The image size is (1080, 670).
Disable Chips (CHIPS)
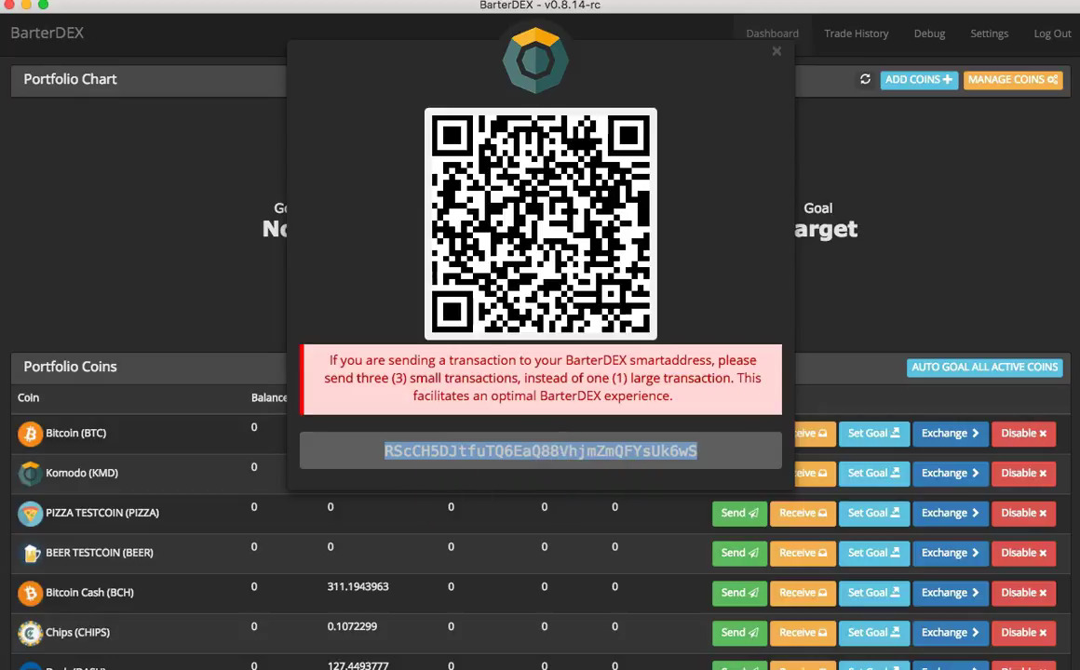coord(1023,634)
